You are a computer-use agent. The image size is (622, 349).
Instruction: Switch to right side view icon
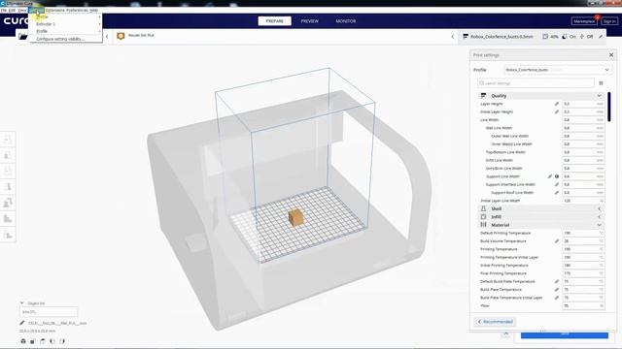(62, 341)
